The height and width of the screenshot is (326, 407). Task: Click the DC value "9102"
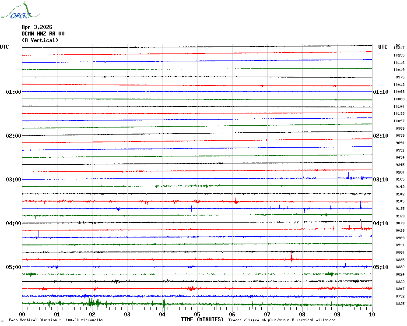point(400,194)
